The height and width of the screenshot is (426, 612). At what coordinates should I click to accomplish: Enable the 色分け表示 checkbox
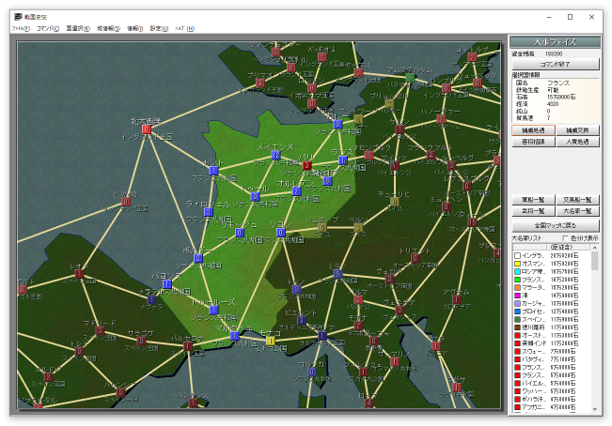tap(566, 238)
